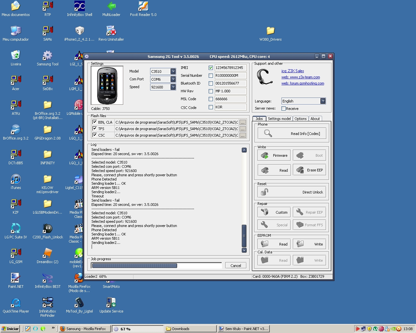Enable the HW Rev checkbox
This screenshot has height=333, width=416.
pyautogui.click(x=211, y=91)
